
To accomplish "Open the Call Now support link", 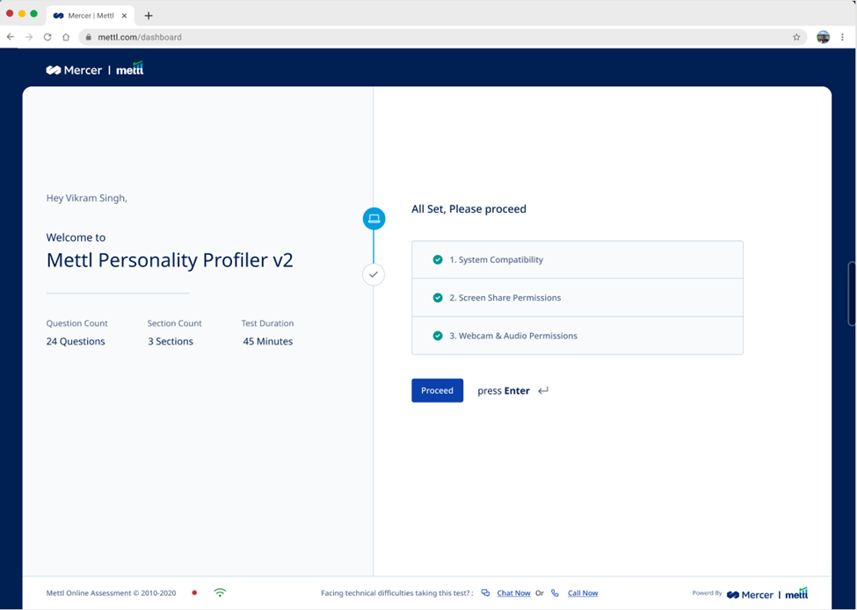I will [583, 593].
